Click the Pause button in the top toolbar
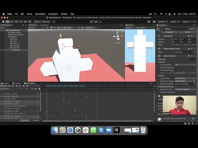The image size is (198, 148). 96,22
